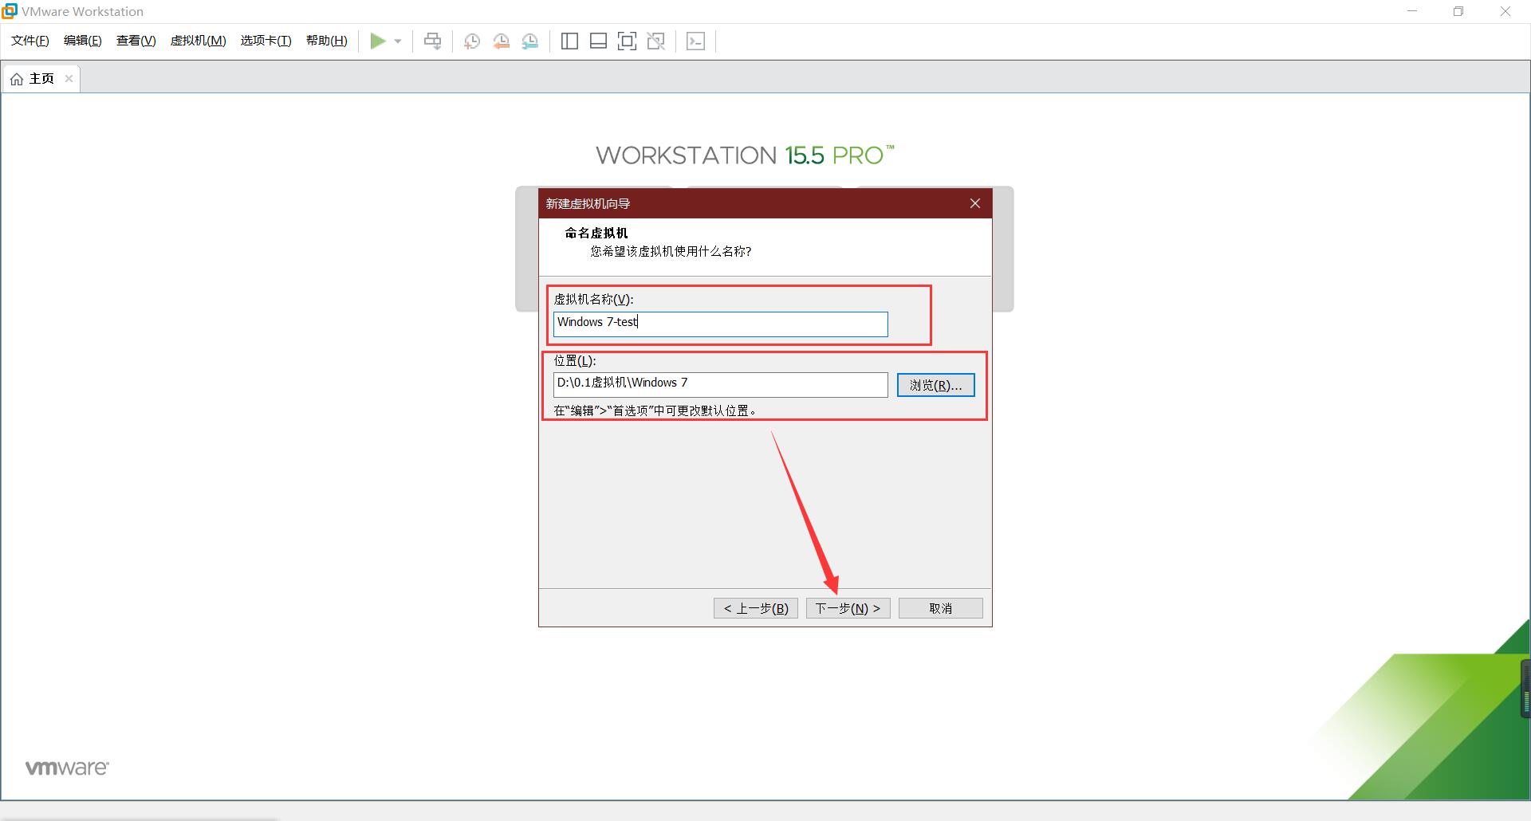This screenshot has height=821, width=1531.
Task: Click the 虚拟机名称 input field
Action: point(720,324)
